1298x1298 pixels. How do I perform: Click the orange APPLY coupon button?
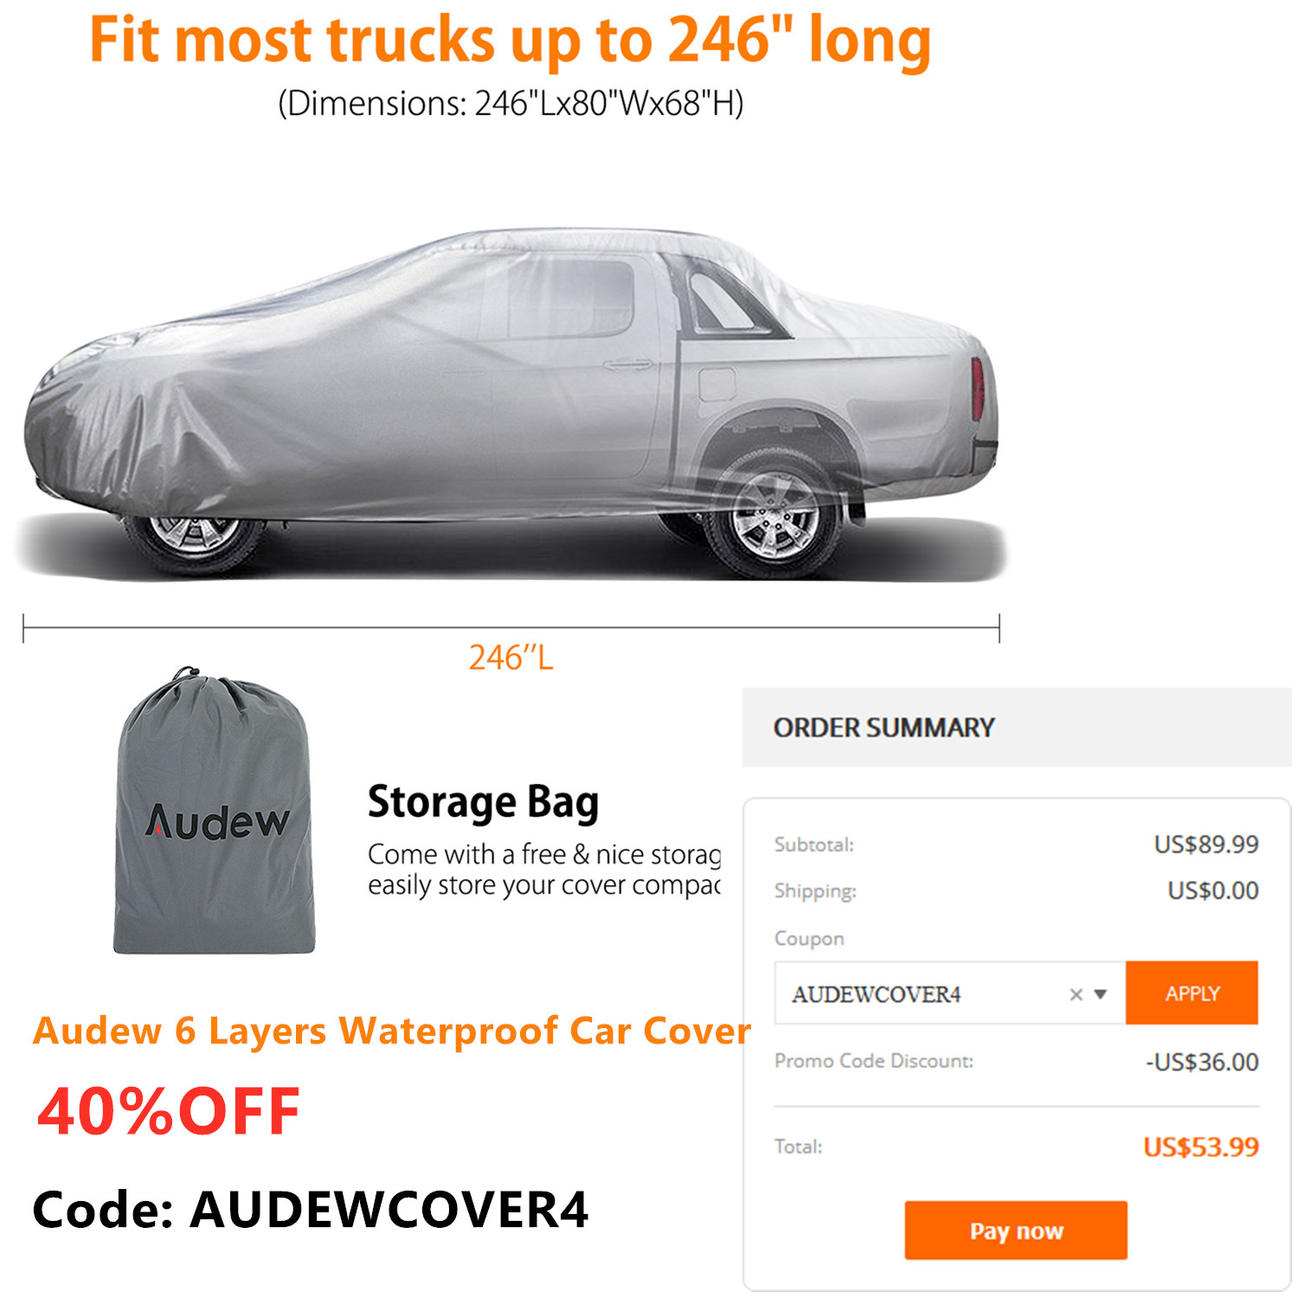click(1191, 993)
